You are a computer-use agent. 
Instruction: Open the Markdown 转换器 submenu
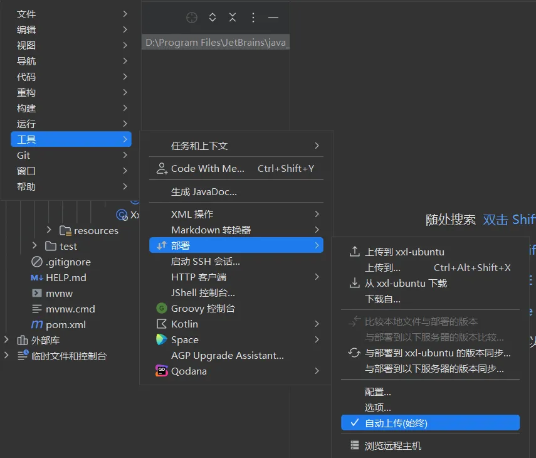[236, 230]
